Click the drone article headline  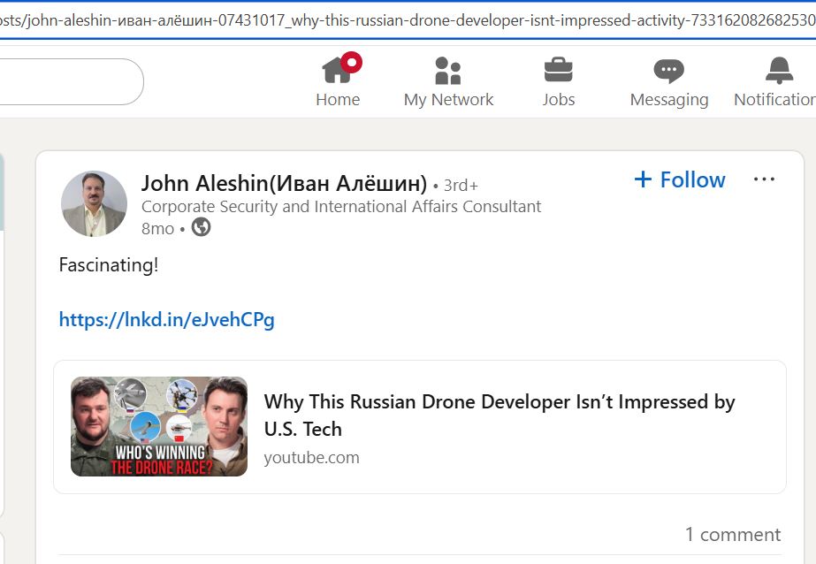tap(500, 415)
